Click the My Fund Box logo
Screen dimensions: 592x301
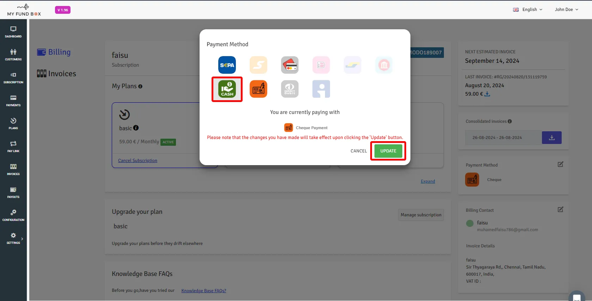24,10
